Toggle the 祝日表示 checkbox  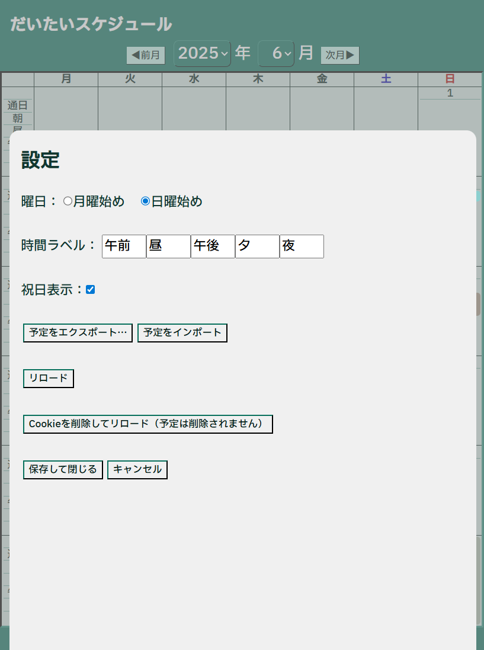(x=90, y=290)
